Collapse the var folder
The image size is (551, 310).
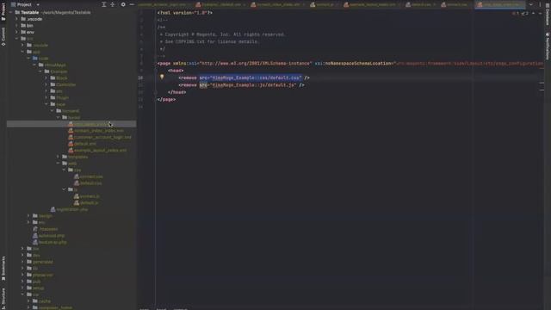click(22, 294)
